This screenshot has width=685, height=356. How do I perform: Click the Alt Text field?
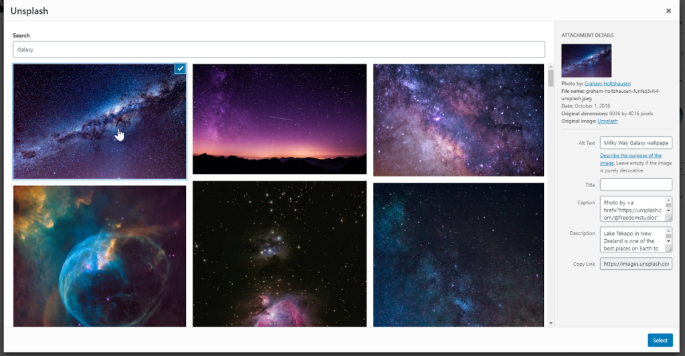coord(635,143)
